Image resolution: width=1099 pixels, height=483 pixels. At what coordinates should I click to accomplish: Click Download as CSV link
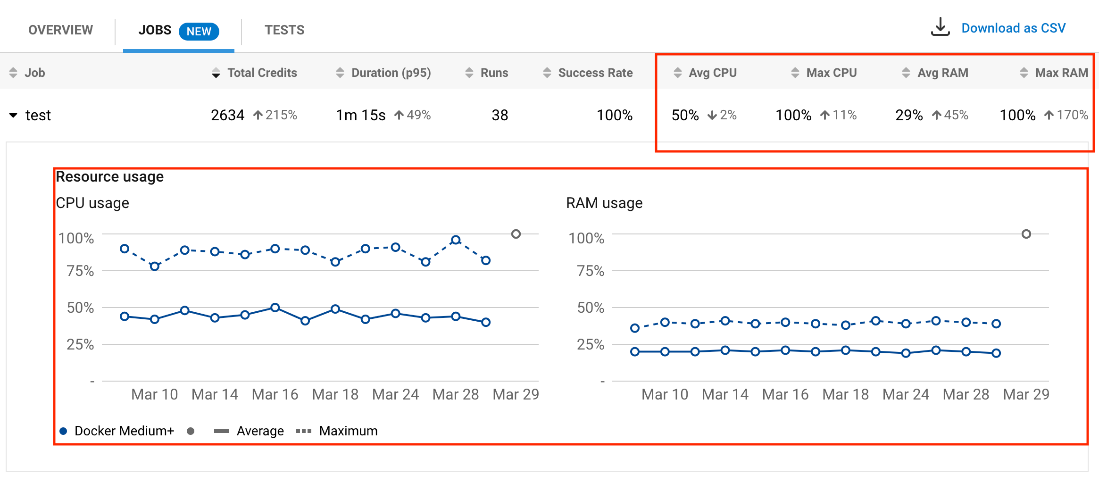pos(1013,28)
